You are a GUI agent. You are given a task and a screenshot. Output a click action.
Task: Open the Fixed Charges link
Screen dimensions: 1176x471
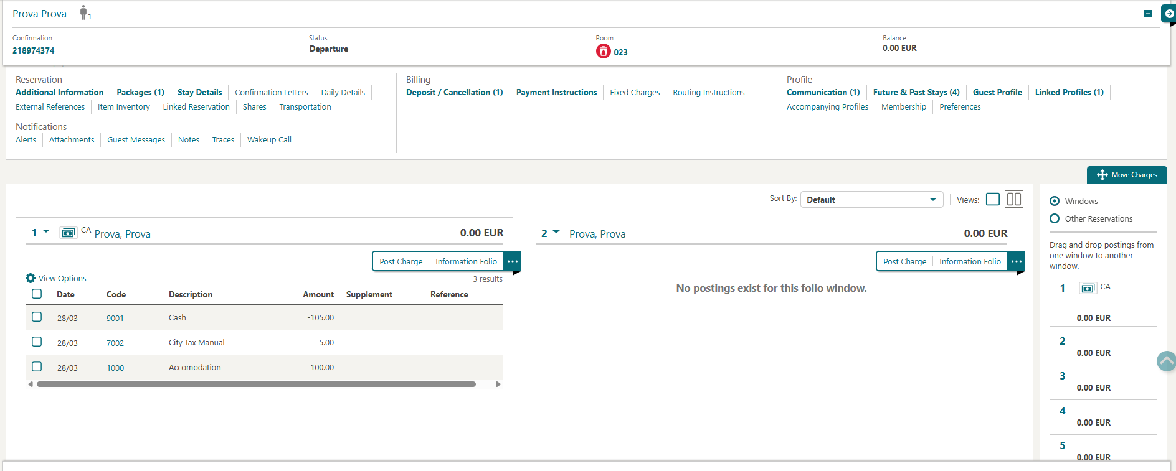(635, 92)
